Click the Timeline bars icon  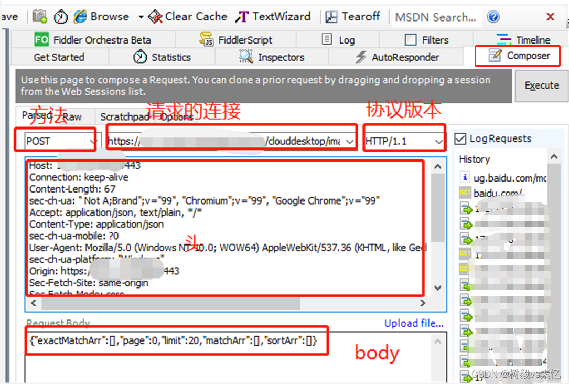pos(504,39)
